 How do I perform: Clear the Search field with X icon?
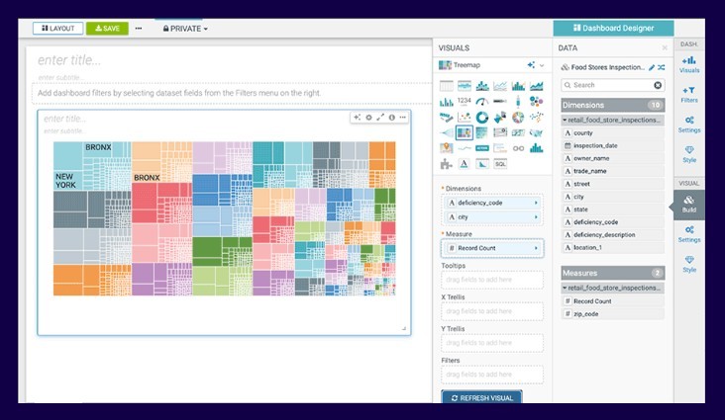click(658, 85)
